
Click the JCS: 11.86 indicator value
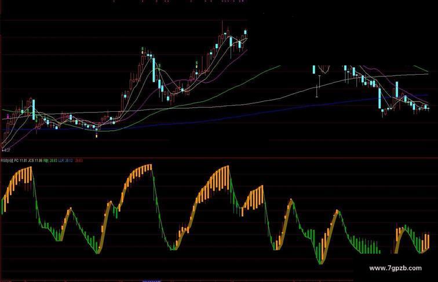point(35,160)
